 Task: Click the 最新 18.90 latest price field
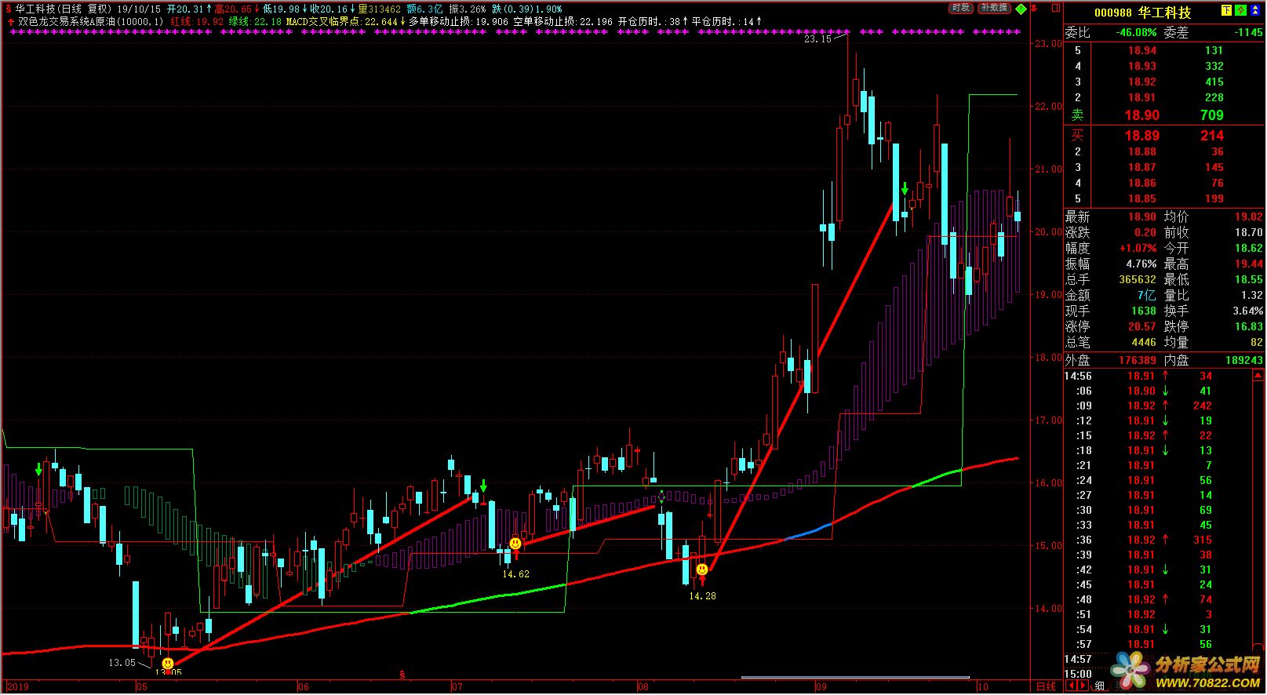pyautogui.click(x=1110, y=217)
